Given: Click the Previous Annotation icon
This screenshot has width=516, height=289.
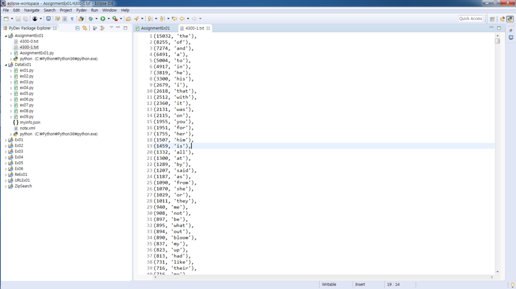Looking at the screenshot, I should pos(162,19).
